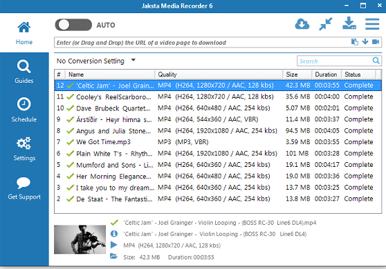This screenshot has width=386, height=269.
Task: Open Settings with the gears icon
Action: tap(24, 148)
